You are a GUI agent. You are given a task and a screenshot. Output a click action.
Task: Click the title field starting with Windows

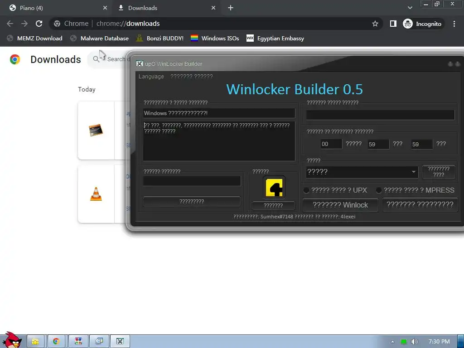coord(219,113)
